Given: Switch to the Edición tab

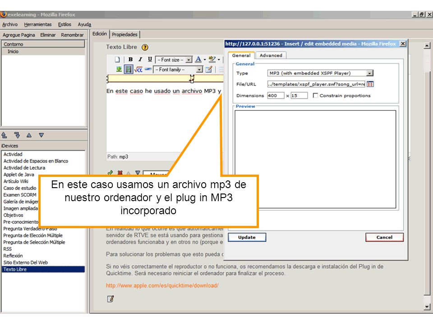Looking at the screenshot, I should click(99, 34).
